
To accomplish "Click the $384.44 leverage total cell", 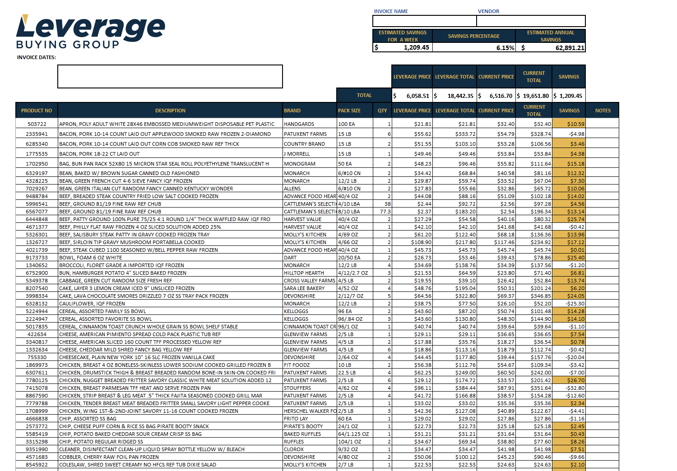I will (454, 388).
